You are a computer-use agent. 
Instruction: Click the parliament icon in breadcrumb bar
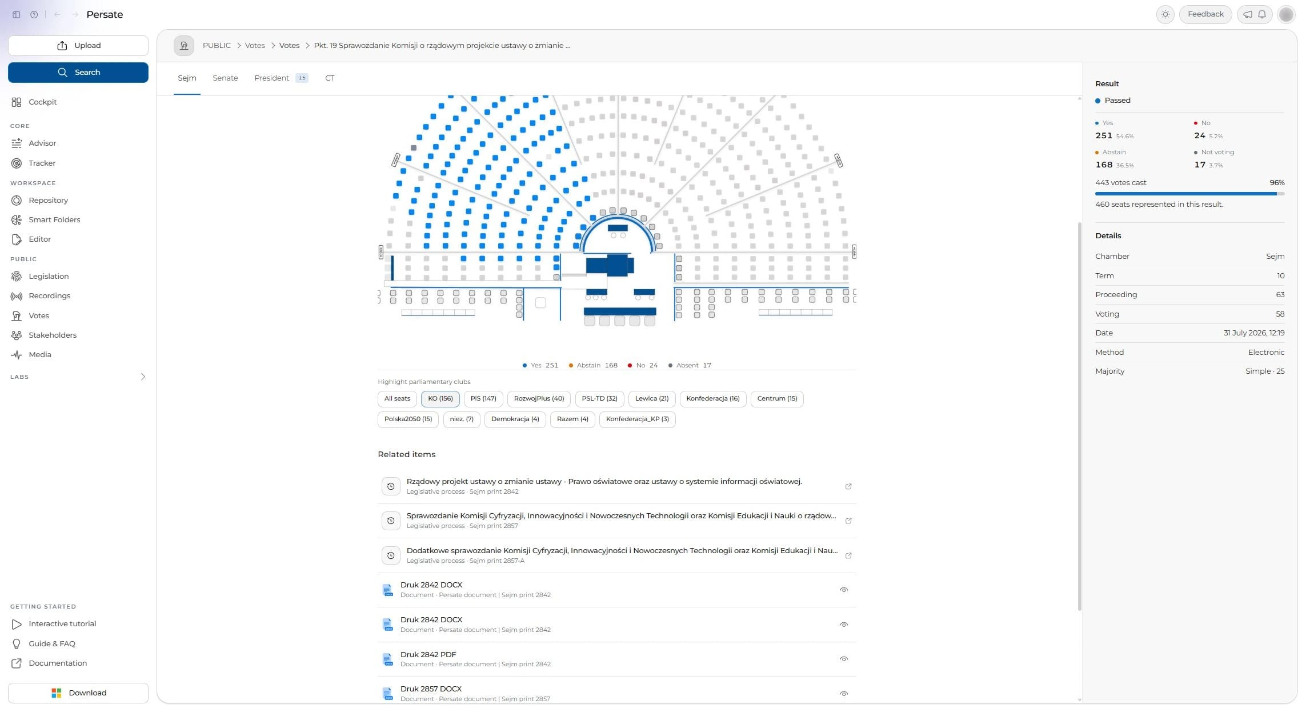click(184, 45)
